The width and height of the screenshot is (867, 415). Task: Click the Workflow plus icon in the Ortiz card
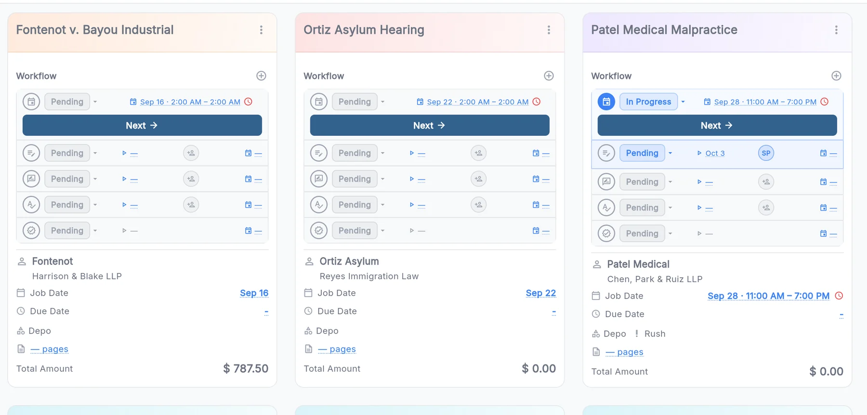click(x=549, y=76)
